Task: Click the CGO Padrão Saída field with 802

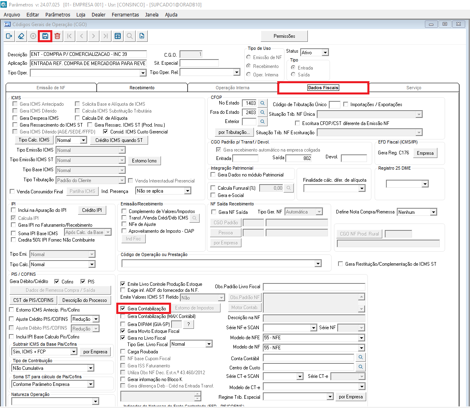Action: click(x=299, y=158)
